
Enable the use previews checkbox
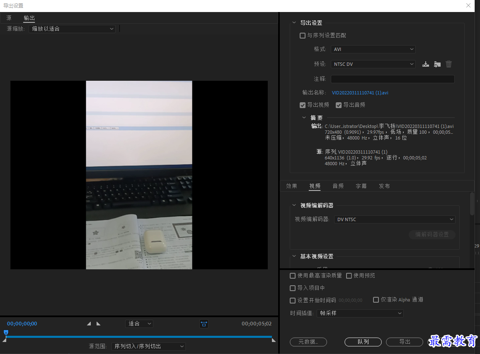coord(349,276)
